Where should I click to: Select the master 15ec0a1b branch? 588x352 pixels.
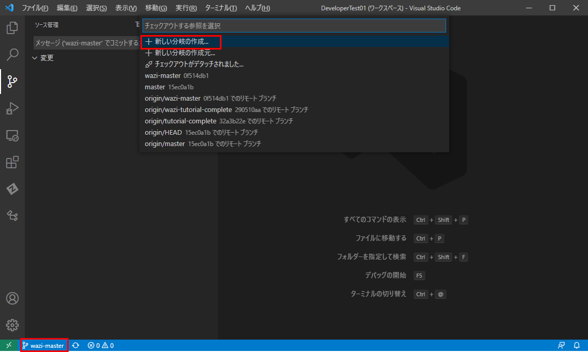[x=294, y=87]
